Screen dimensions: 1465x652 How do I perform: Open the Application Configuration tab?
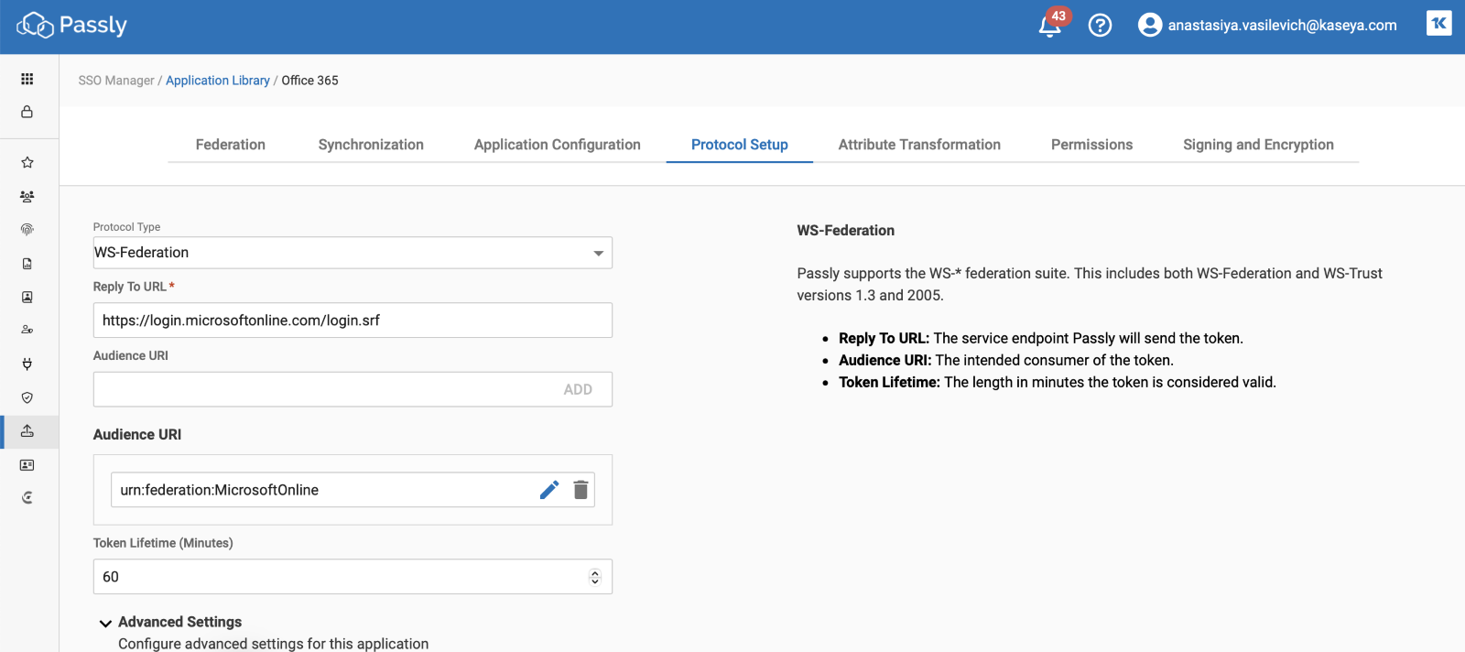click(558, 145)
